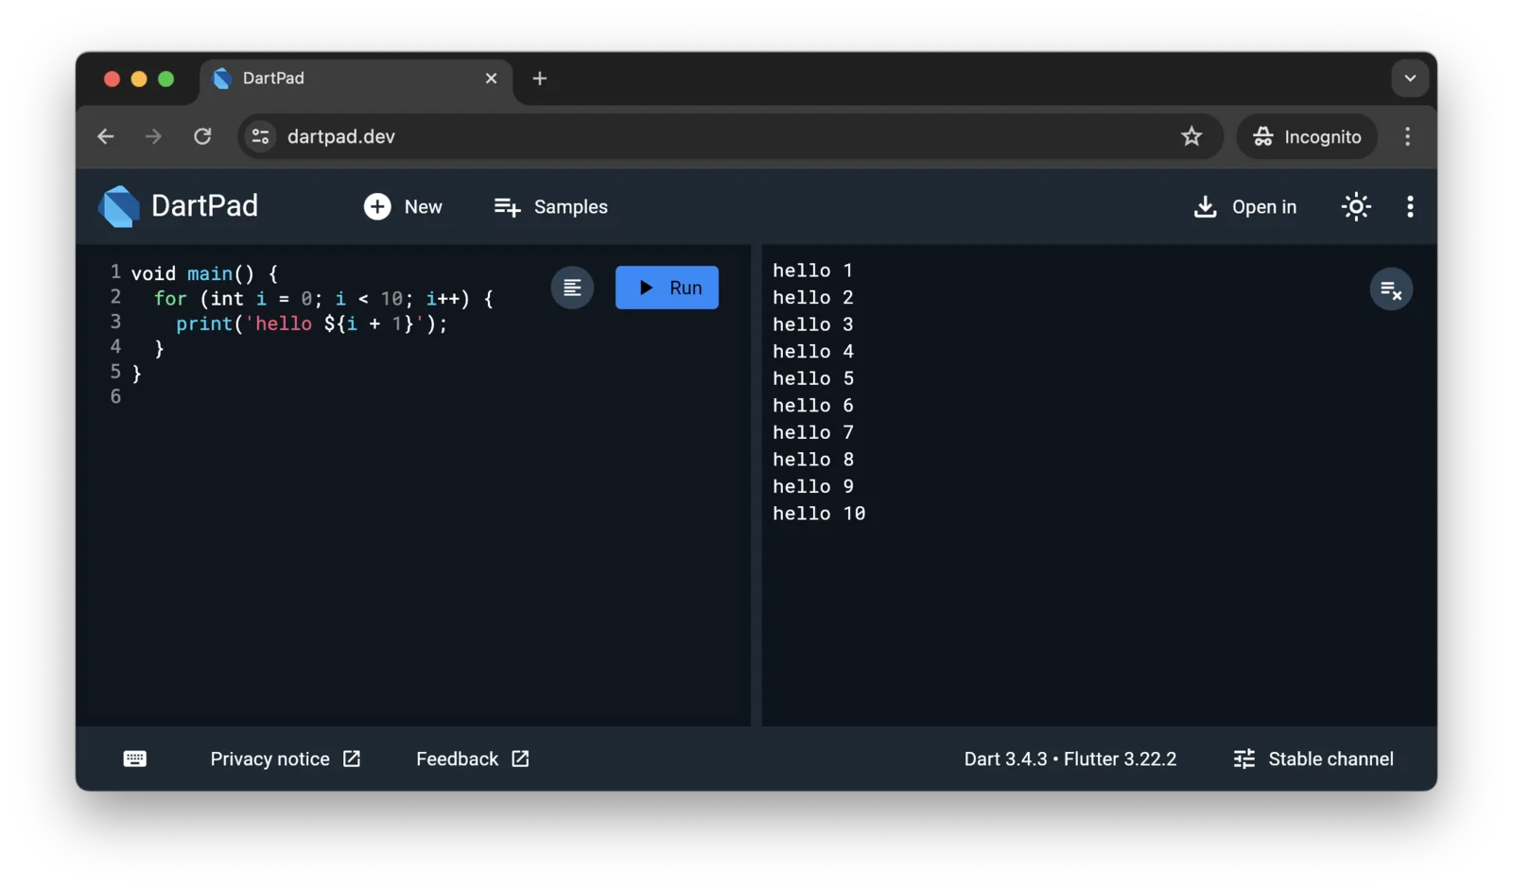Open keyboard shortcuts icon in footer

point(135,759)
